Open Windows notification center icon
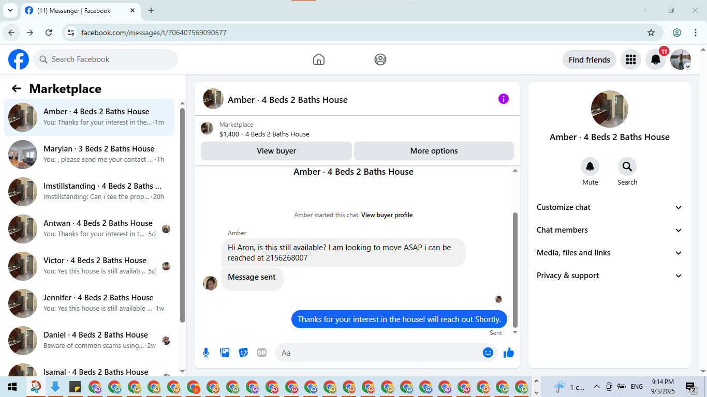This screenshot has height=397, width=707. coord(691,387)
